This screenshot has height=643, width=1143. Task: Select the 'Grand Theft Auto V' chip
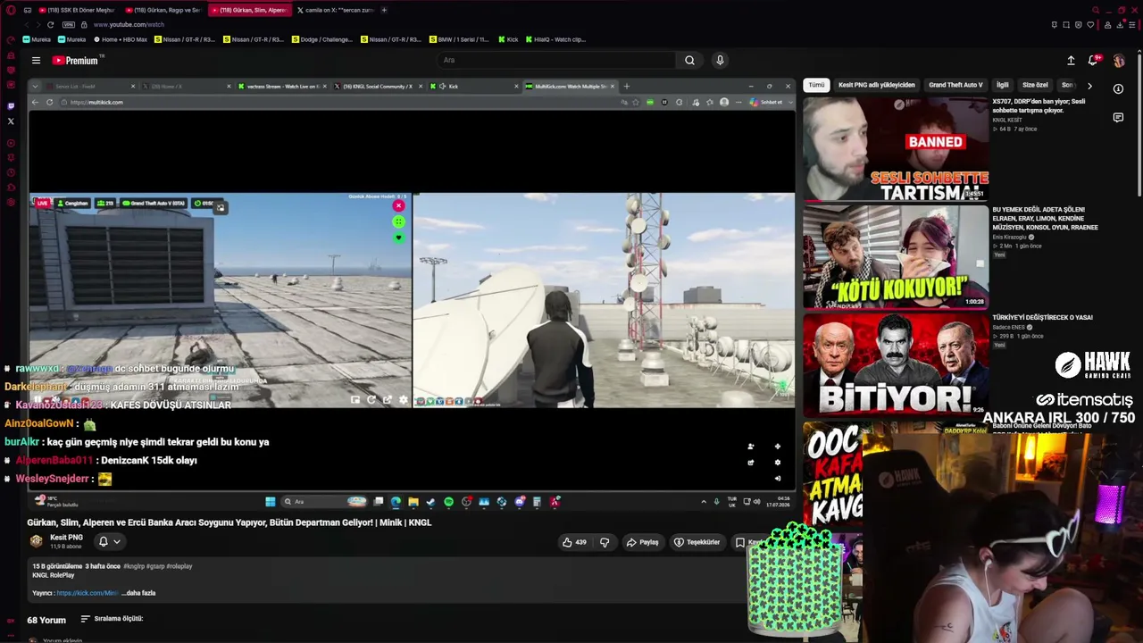(x=955, y=86)
